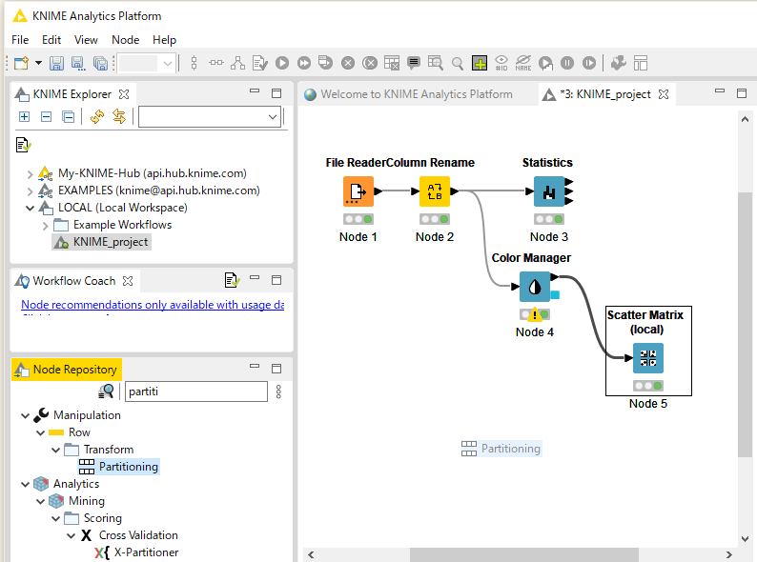Click Collapse All icon in KNIME Explorer
757x562 pixels.
coord(68,117)
